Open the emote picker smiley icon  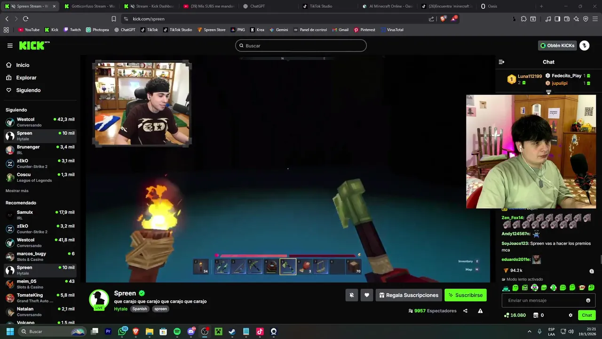[x=588, y=300]
